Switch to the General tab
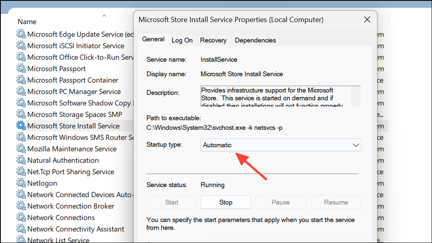 pyautogui.click(x=153, y=39)
